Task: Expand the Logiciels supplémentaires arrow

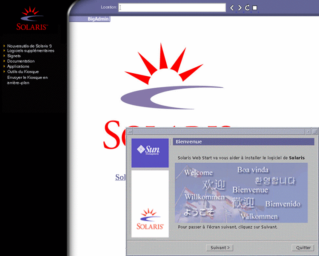Action: click(x=4, y=51)
